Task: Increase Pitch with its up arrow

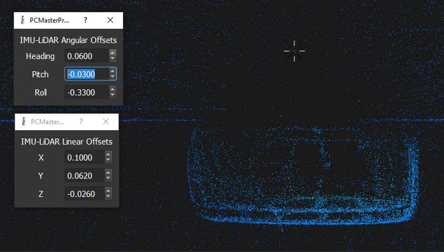Action: [113, 71]
